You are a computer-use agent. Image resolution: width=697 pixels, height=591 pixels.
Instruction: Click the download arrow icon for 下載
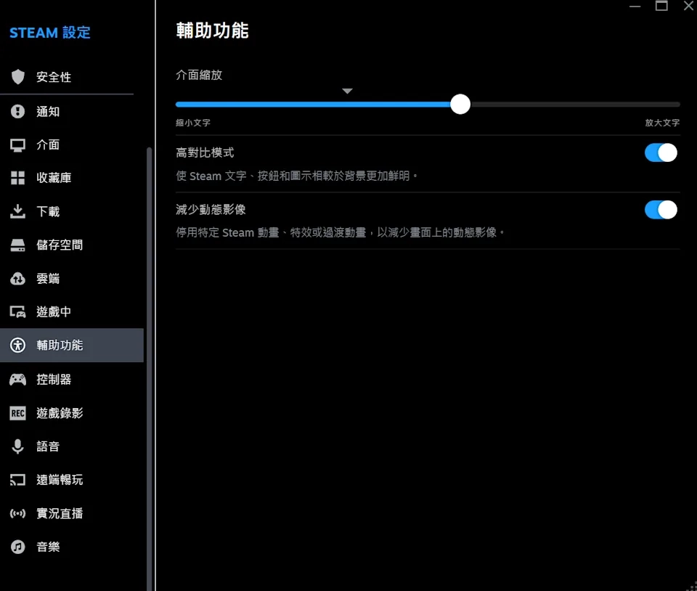pos(18,211)
